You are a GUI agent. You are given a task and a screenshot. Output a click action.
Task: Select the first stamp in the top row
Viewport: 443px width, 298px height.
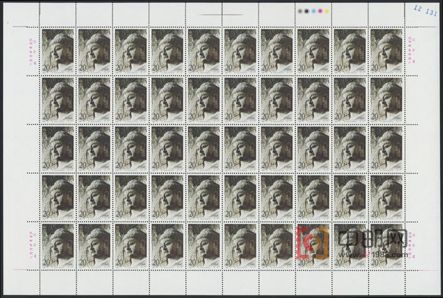(x=58, y=51)
